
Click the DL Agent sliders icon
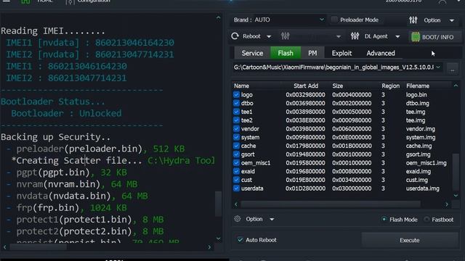[355, 36]
